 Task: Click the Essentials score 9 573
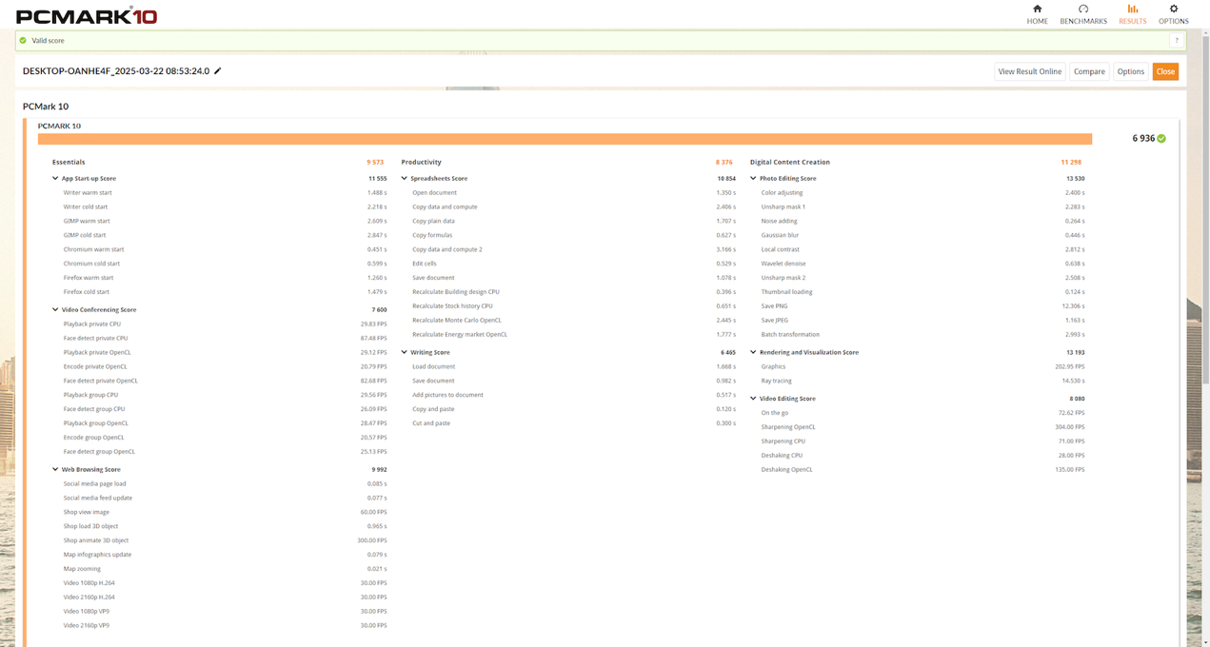375,162
